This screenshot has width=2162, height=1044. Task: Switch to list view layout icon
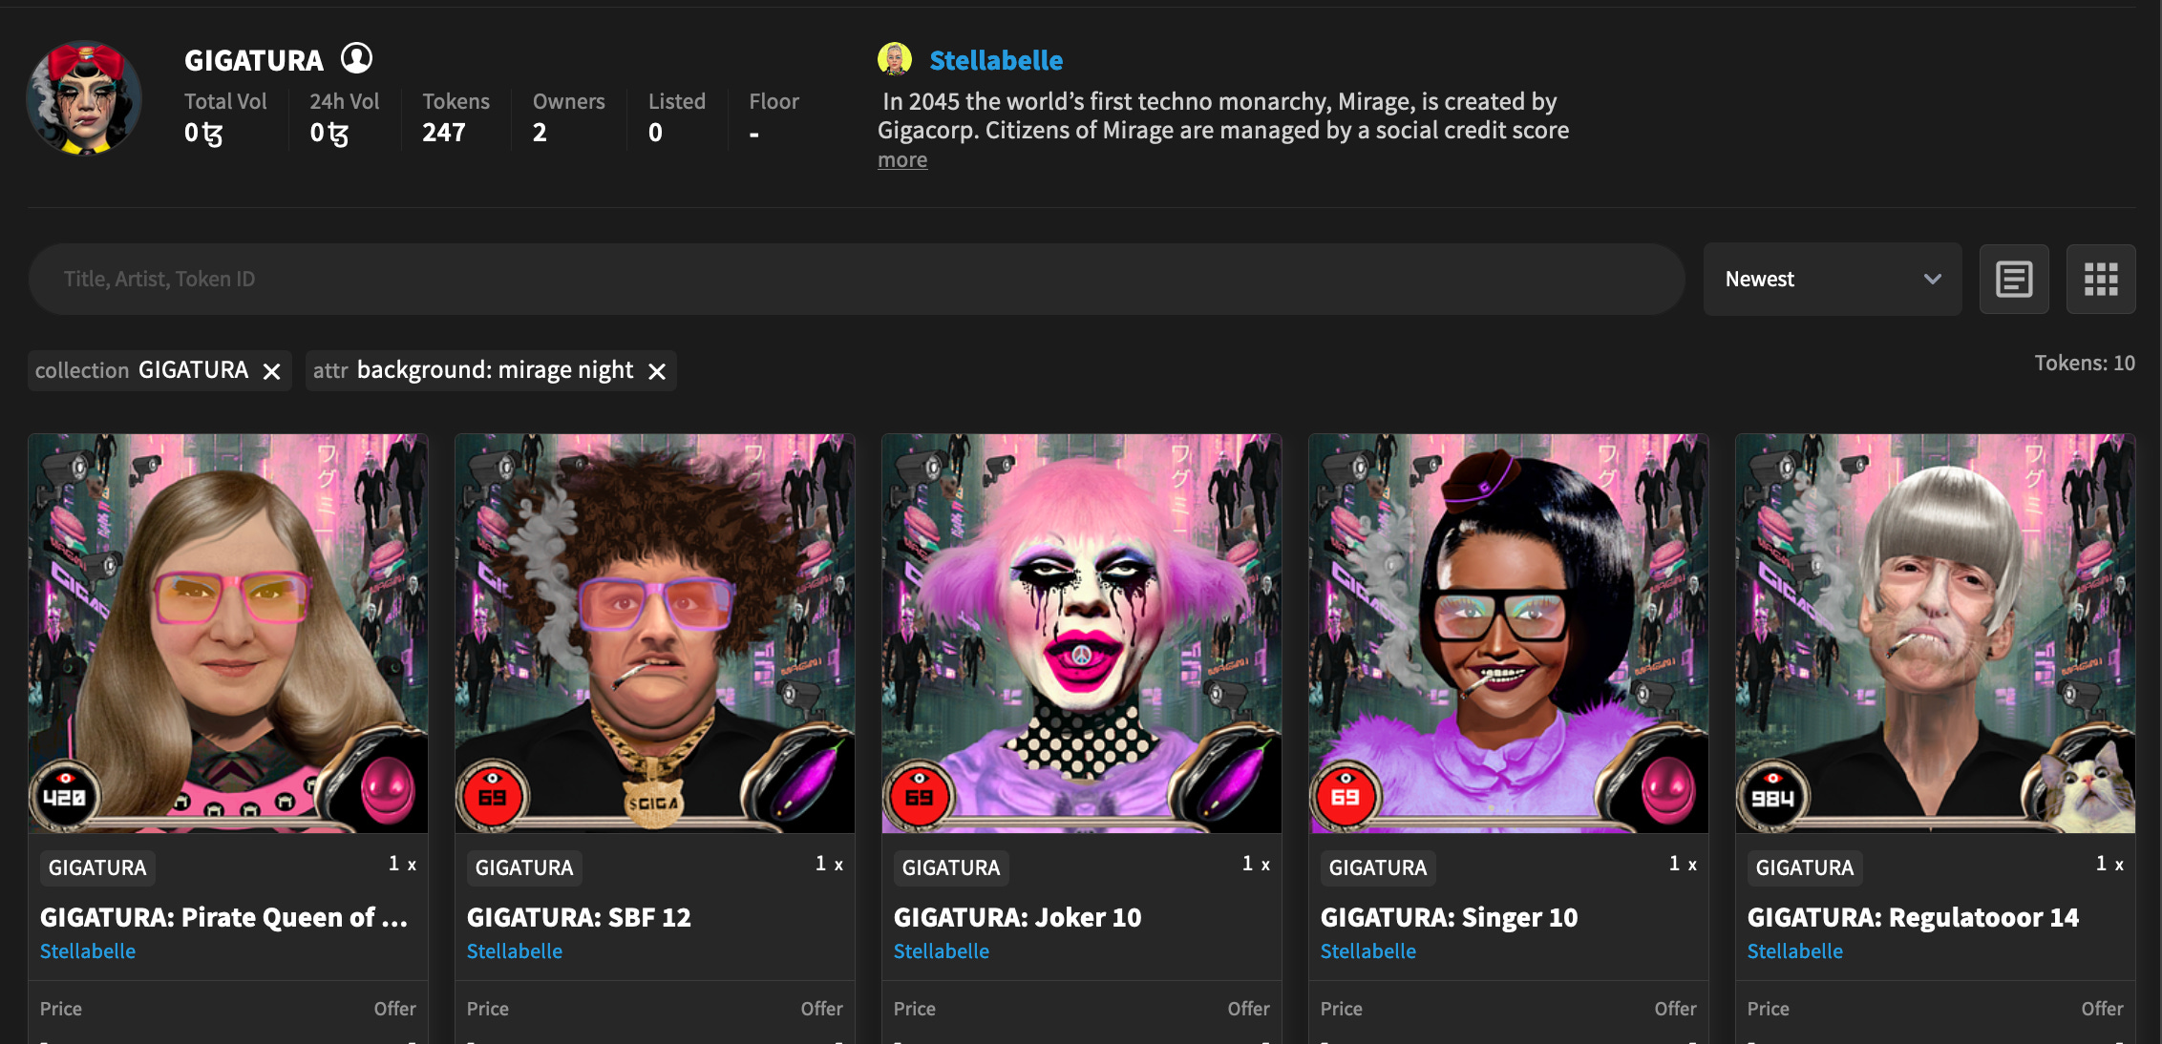point(2013,280)
